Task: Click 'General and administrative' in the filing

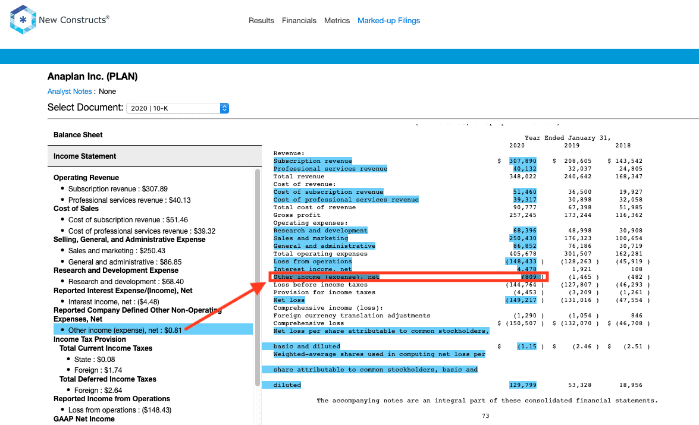Action: pos(324,246)
